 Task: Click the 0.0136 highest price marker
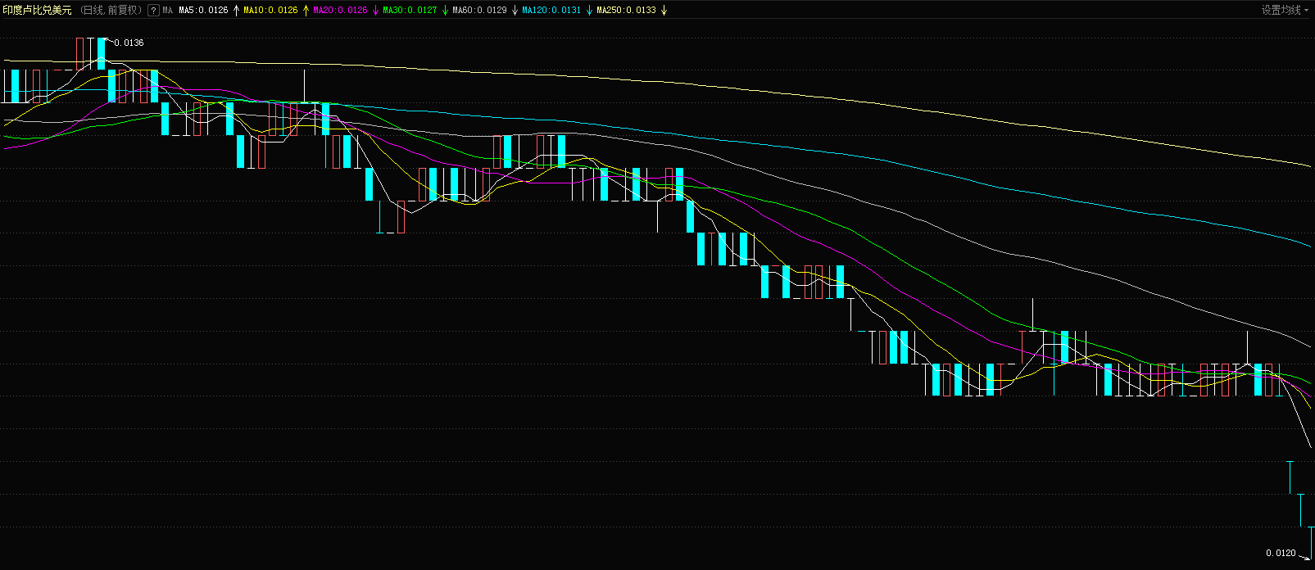(x=129, y=43)
